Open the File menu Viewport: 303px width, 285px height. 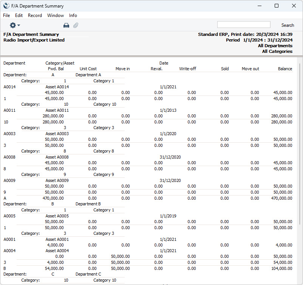6,15
